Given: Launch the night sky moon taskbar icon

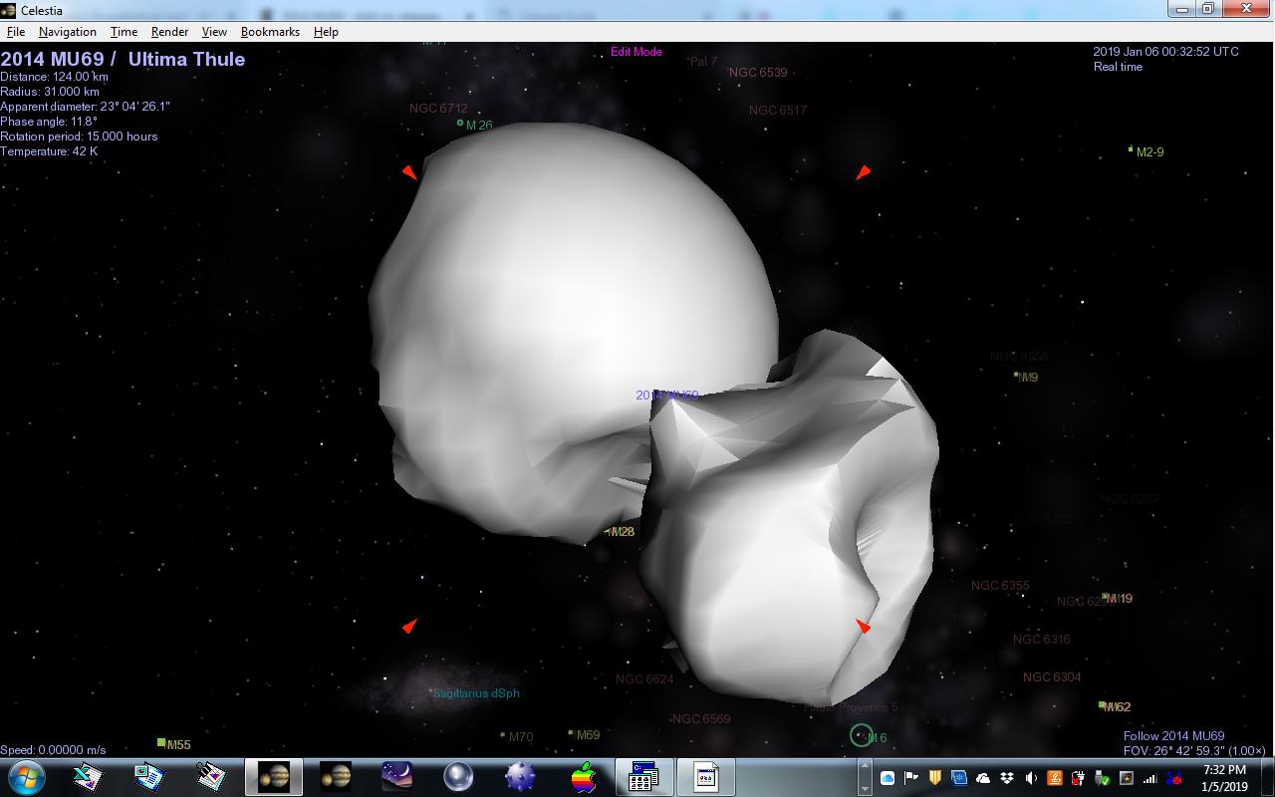Looking at the screenshot, I should [397, 777].
